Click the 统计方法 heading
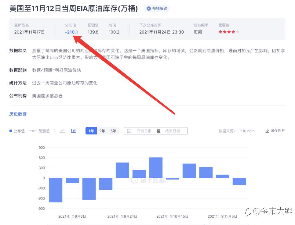The width and height of the screenshot is (295, 225). pos(18,83)
